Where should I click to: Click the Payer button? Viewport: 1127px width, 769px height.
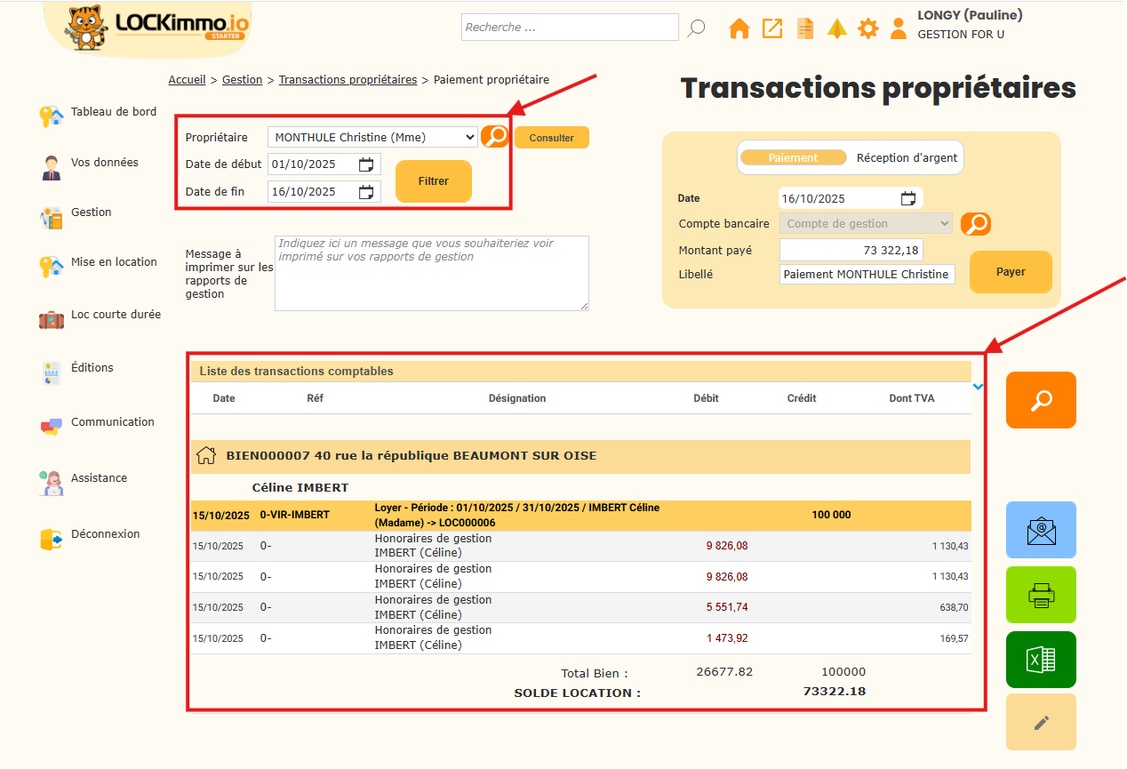1011,272
